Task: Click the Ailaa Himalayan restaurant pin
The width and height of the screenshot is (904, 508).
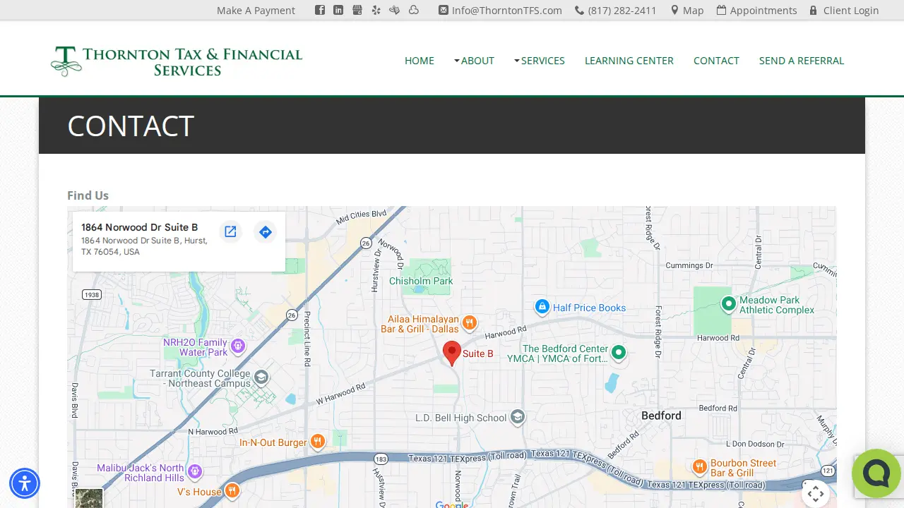Action: (470, 323)
